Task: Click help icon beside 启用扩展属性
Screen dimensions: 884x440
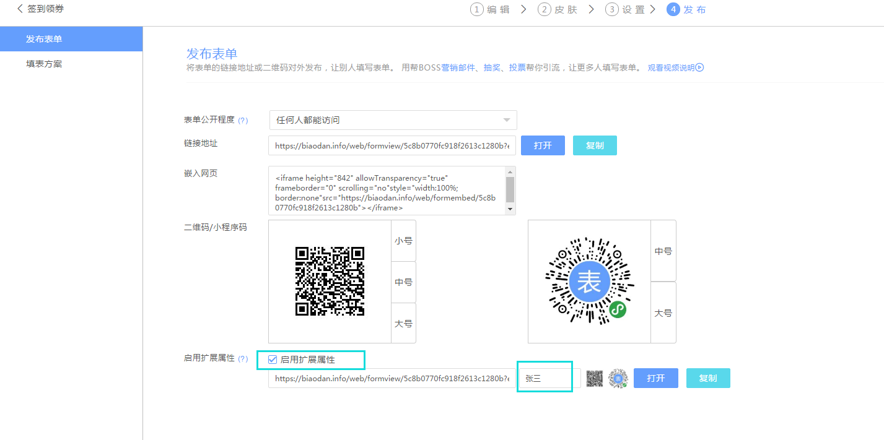Action: 243,359
